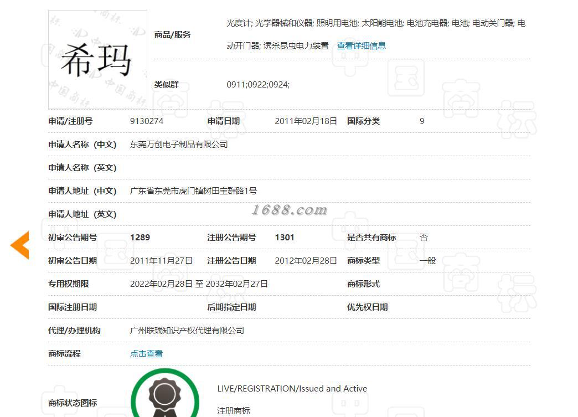
Task: Click the 申请人名称（英文） label
Action: (82, 168)
